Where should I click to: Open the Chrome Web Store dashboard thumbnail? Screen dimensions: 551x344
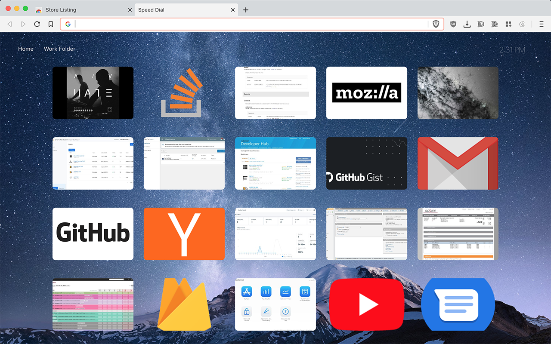[93, 163]
